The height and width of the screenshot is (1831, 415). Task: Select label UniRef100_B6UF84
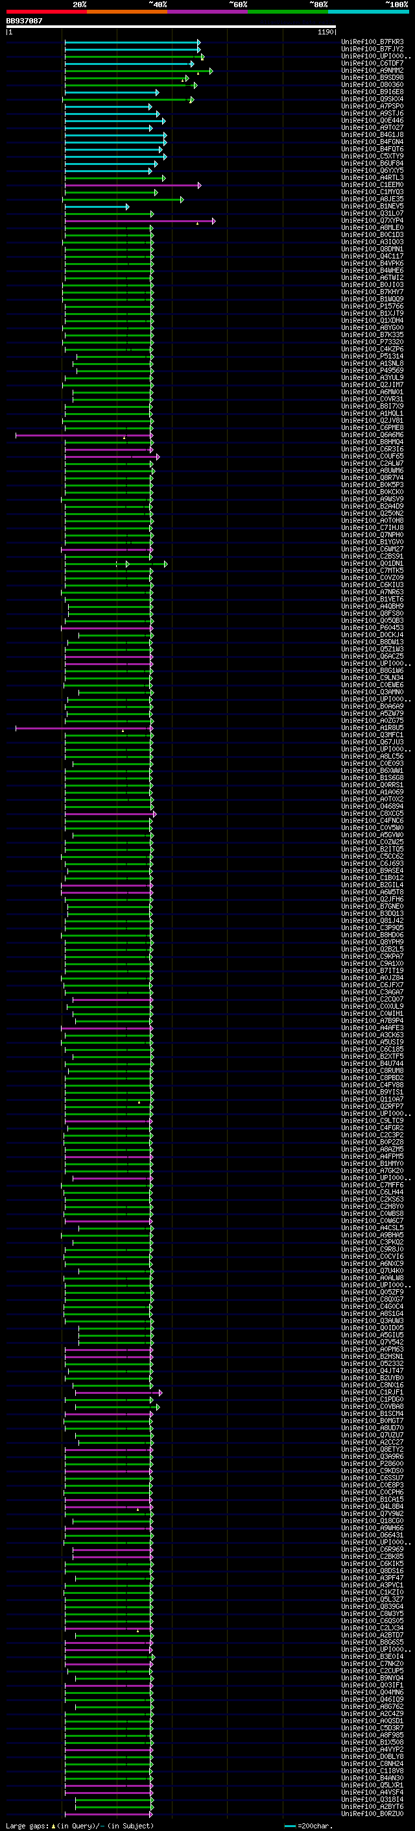pos(372,163)
